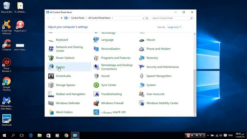Click the refresh button in address bar
The width and height of the screenshot is (247, 139).
coord(147,18)
